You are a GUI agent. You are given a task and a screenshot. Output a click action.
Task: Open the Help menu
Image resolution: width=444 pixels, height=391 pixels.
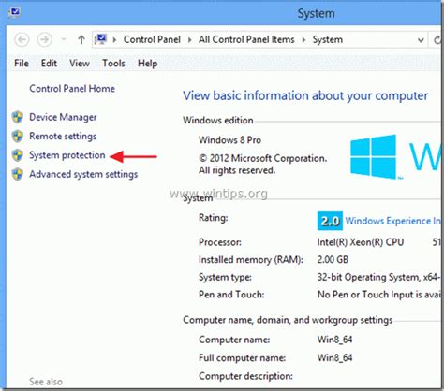[x=147, y=64]
